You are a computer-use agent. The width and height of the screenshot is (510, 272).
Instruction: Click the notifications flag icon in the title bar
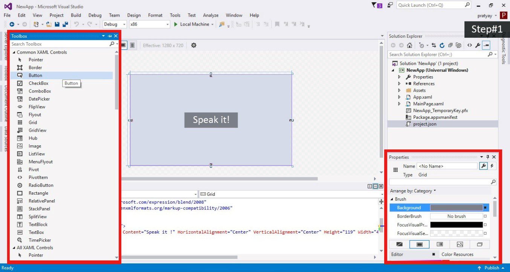tap(376, 5)
